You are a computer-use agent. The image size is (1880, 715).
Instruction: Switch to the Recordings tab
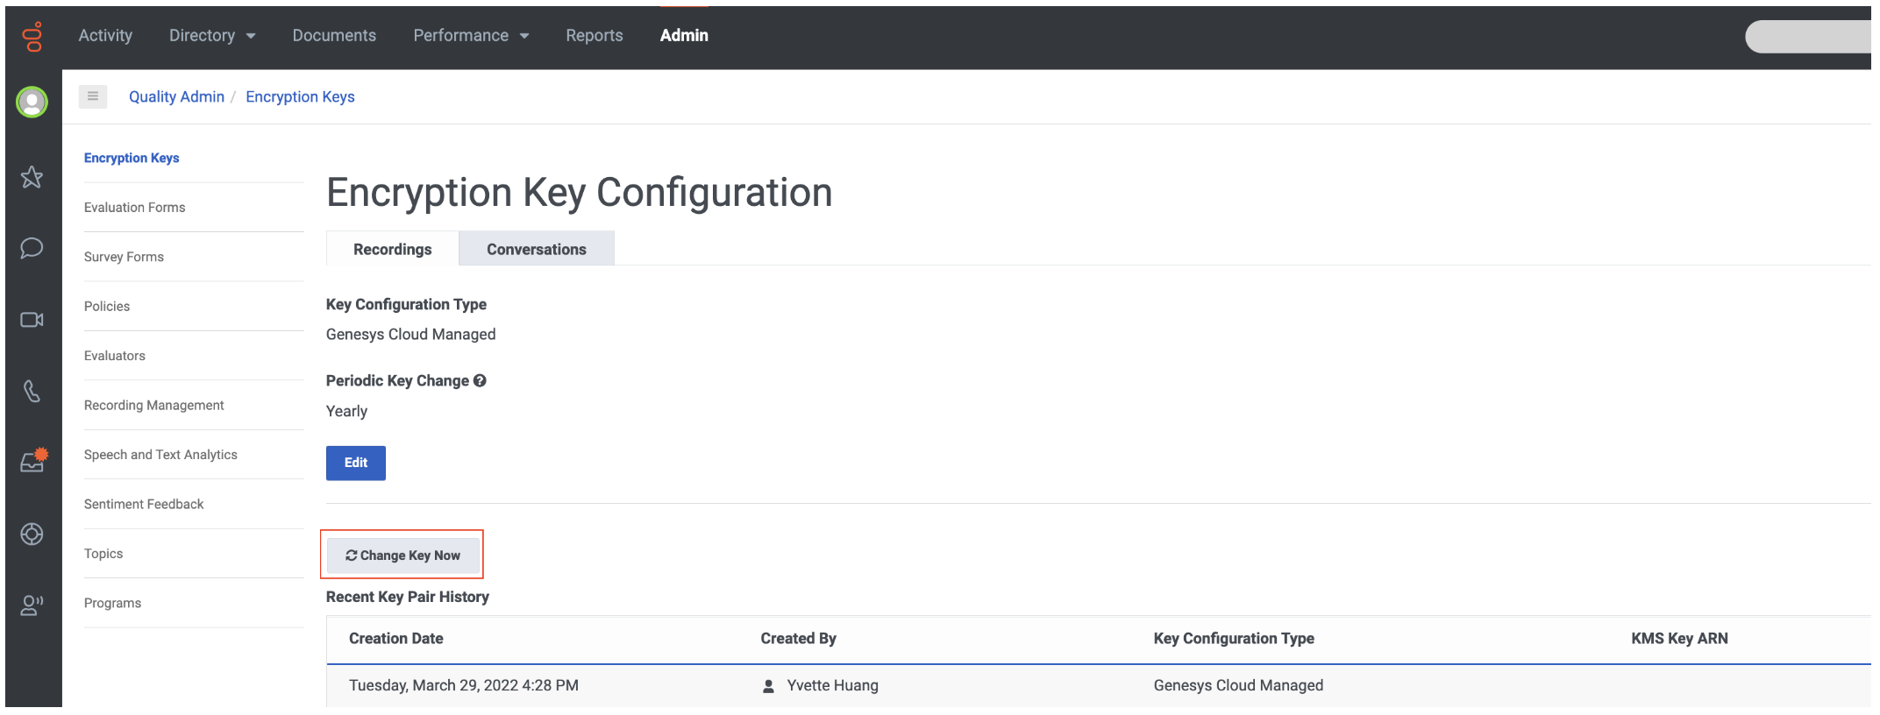point(393,249)
